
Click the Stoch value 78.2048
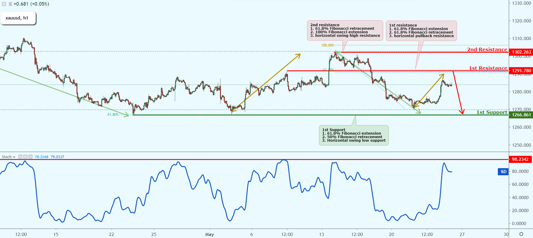(x=41, y=157)
